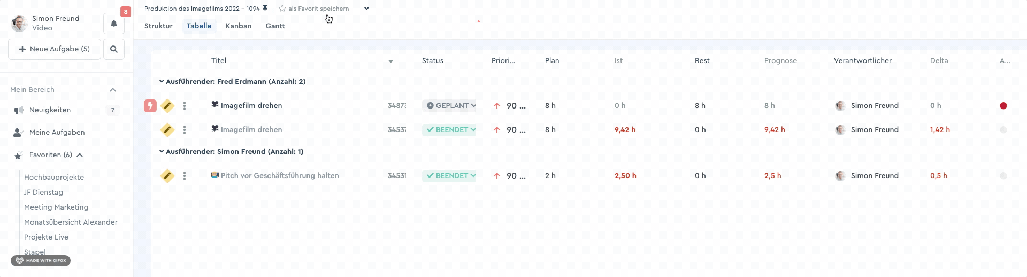The image size is (1027, 277).
Task: Click the red lightning bolt icon
Action: [x=150, y=106]
